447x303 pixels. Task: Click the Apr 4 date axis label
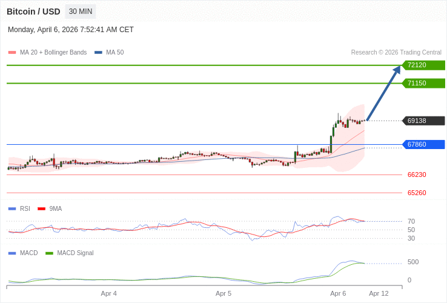pos(109,293)
